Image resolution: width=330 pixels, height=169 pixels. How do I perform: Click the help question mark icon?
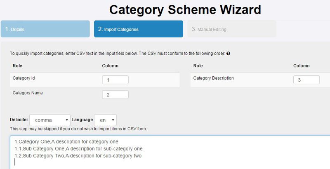pos(228,54)
